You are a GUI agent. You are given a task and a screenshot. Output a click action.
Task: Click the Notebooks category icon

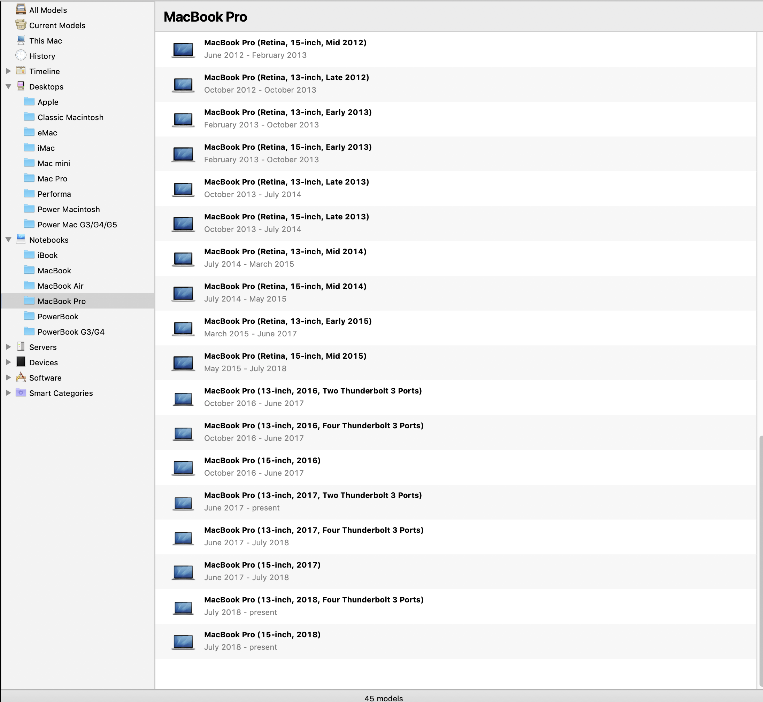pyautogui.click(x=21, y=239)
